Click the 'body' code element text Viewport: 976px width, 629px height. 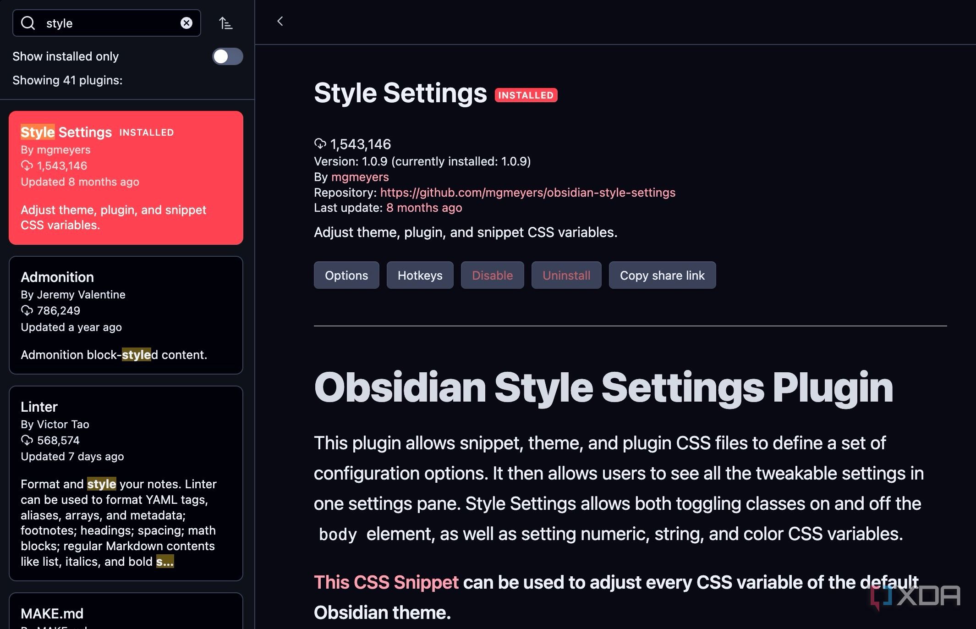pyautogui.click(x=338, y=534)
